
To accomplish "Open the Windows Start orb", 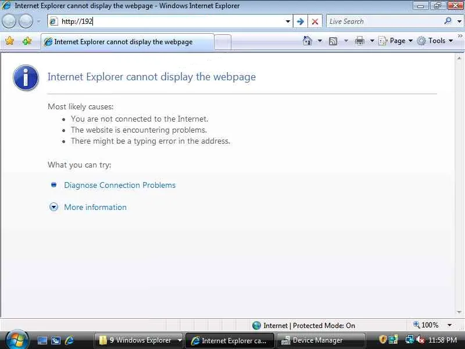I will pyautogui.click(x=17, y=340).
